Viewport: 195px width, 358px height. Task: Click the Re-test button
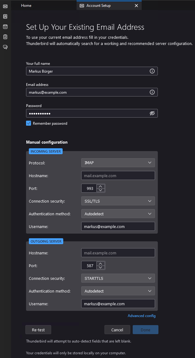[38, 330]
